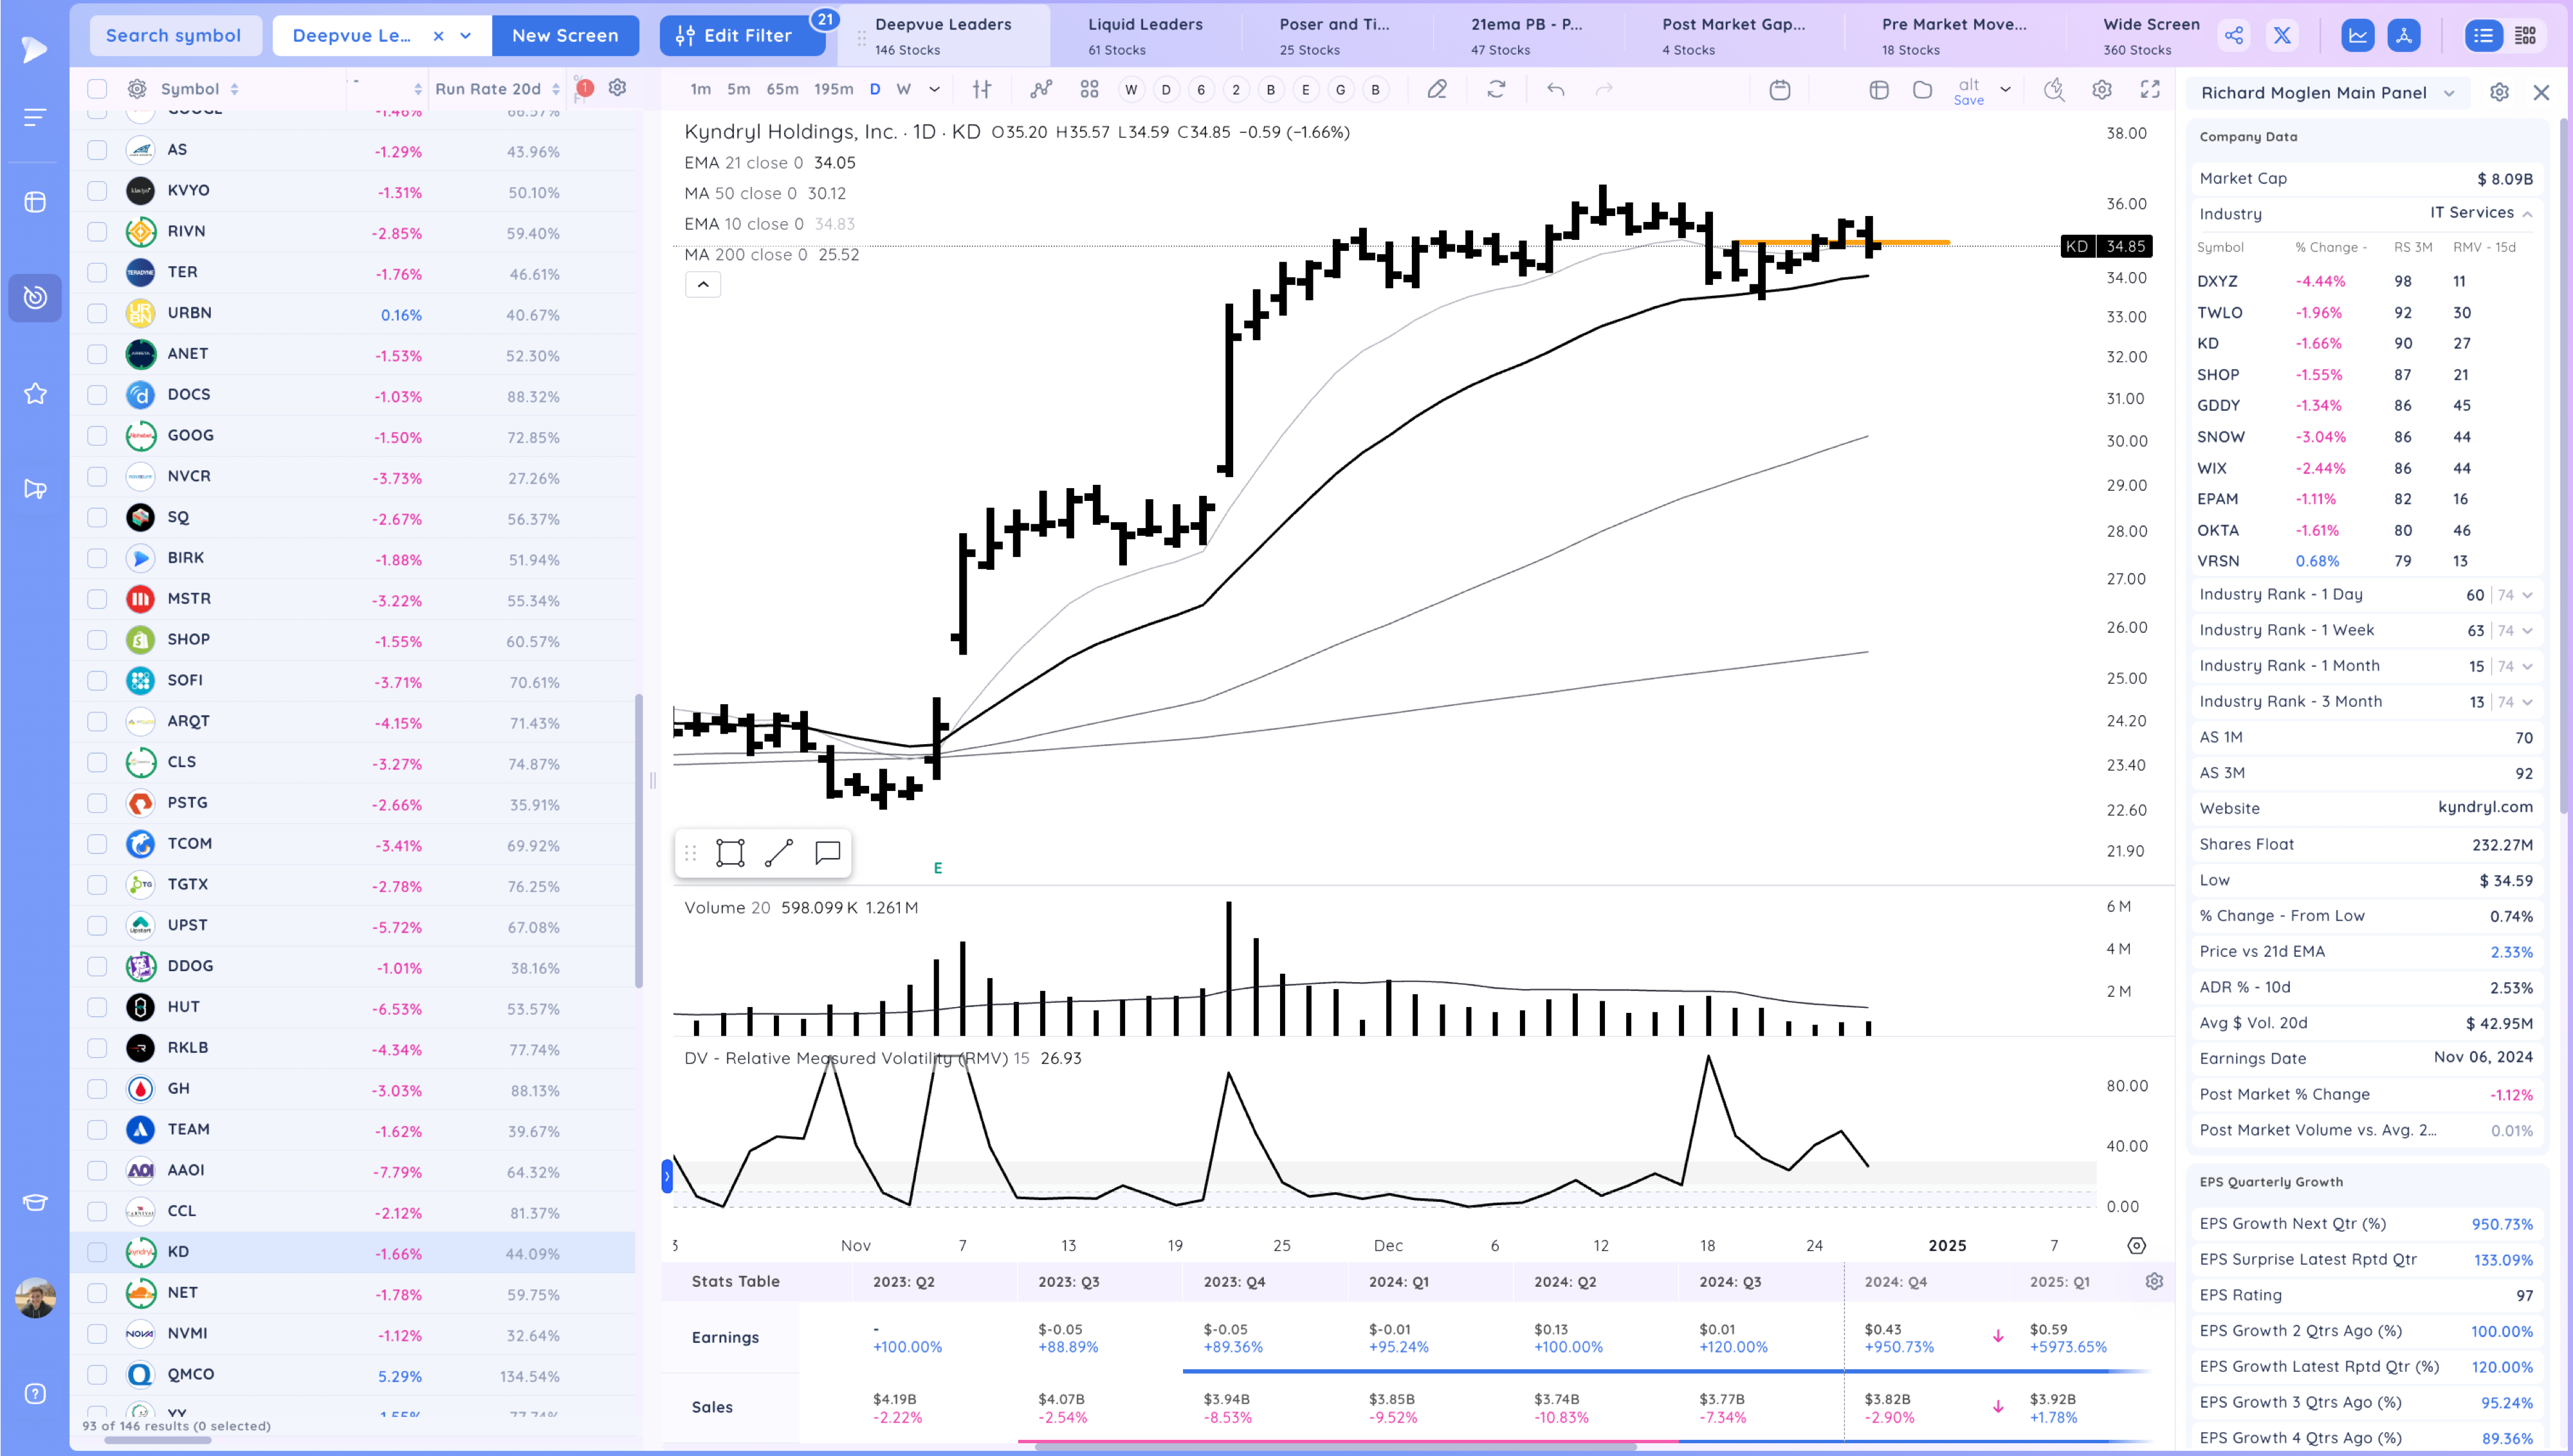Open the multi-chart grid layout icon
2573x1456 pixels.
pos(1089,89)
